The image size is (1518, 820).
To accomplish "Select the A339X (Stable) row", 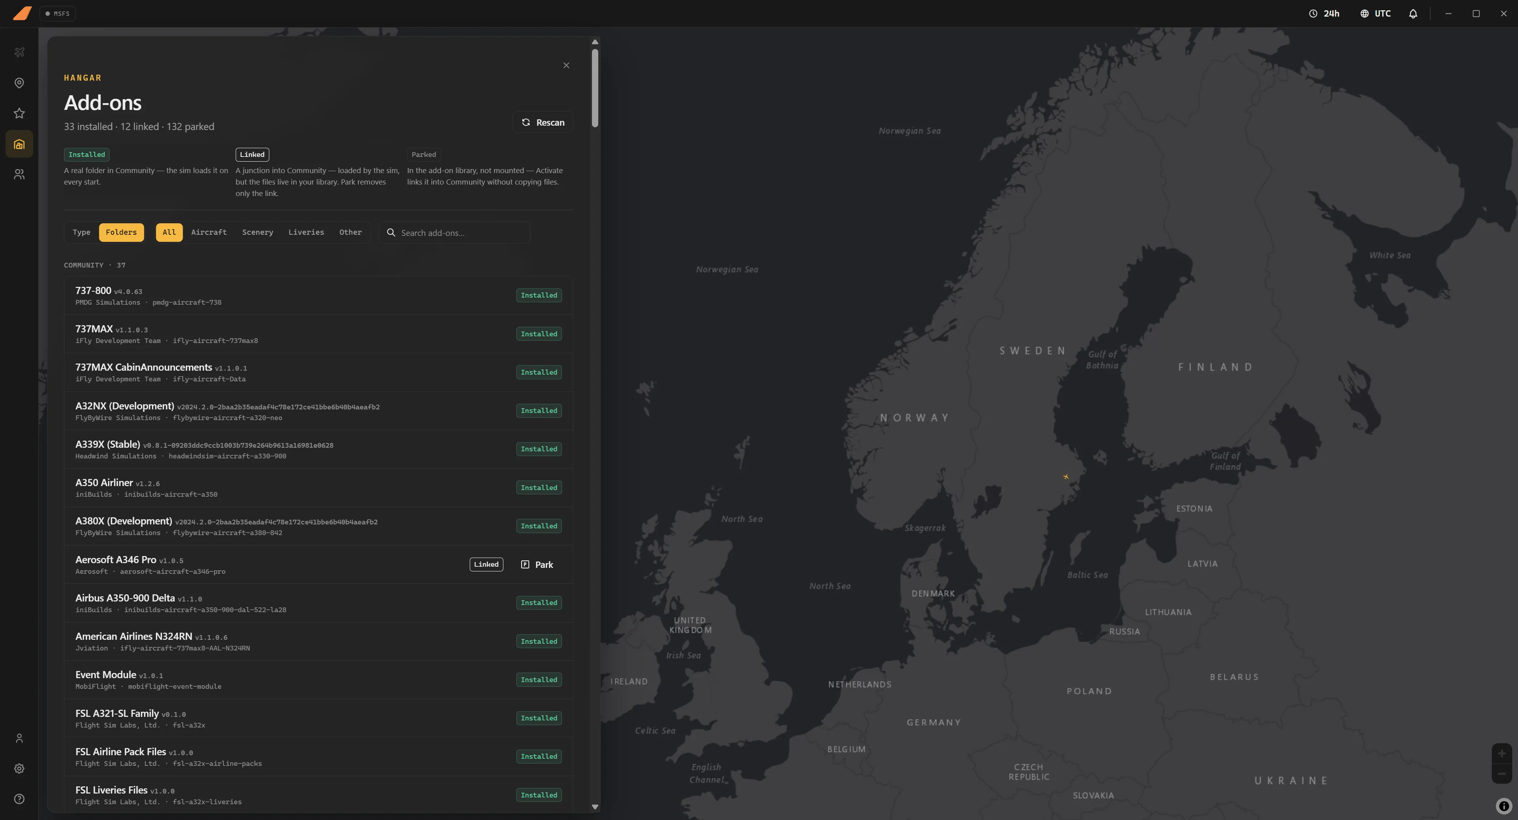I will (318, 449).
